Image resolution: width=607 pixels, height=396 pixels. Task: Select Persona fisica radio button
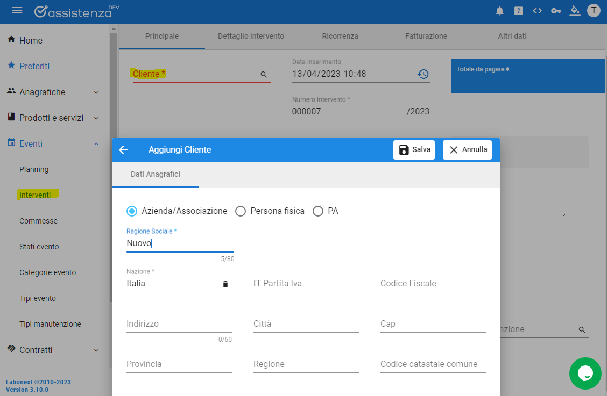coord(241,211)
